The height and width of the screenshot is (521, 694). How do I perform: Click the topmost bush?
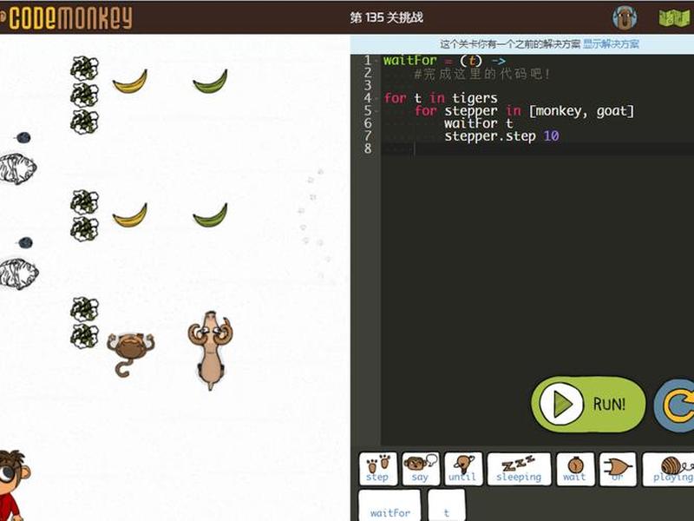pyautogui.click(x=84, y=69)
